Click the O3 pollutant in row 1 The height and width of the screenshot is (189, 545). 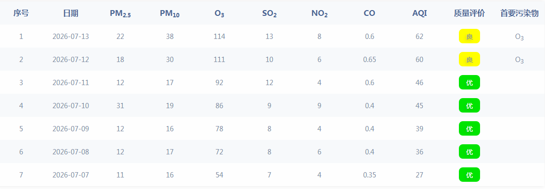point(520,37)
